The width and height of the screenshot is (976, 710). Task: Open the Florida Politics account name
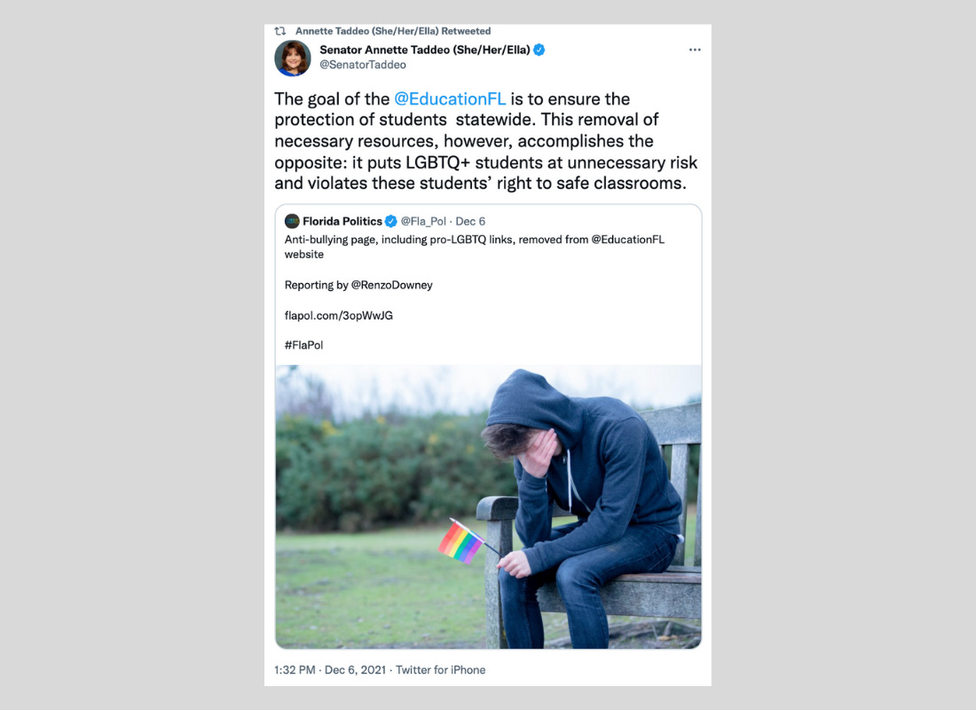342,221
